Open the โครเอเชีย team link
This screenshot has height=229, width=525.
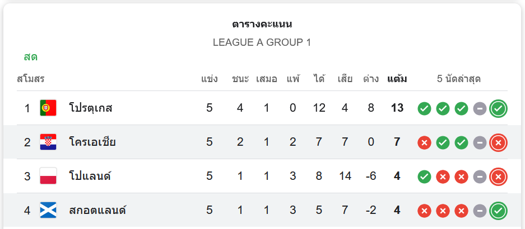pyautogui.click(x=92, y=142)
